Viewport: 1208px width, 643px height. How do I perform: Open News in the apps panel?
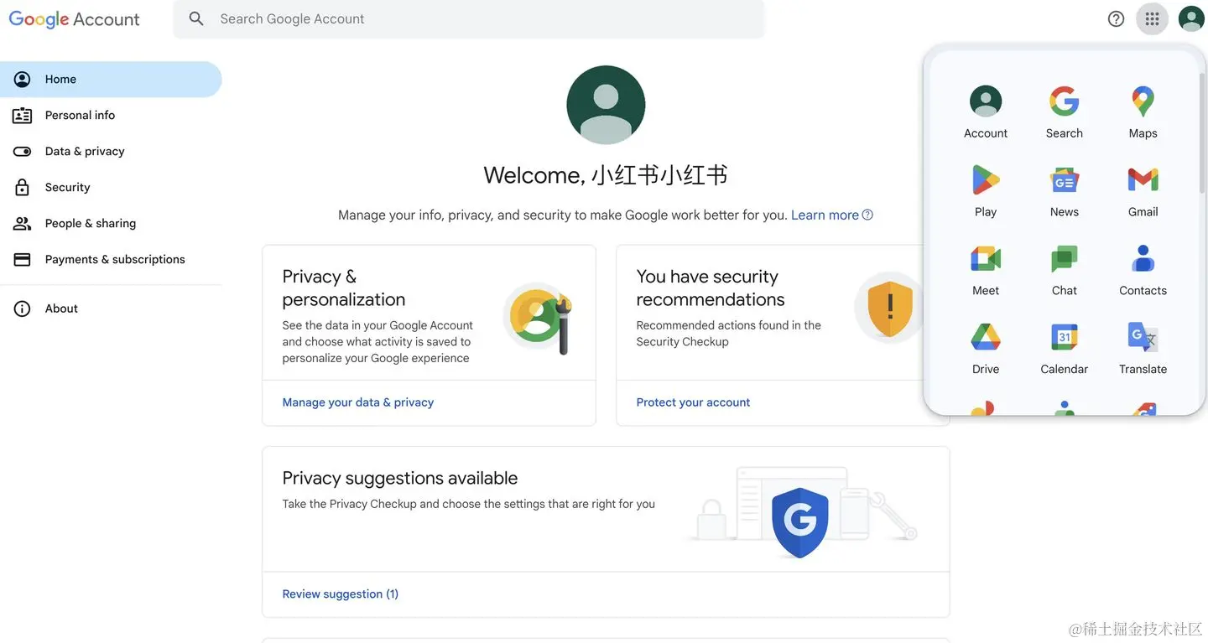point(1065,191)
